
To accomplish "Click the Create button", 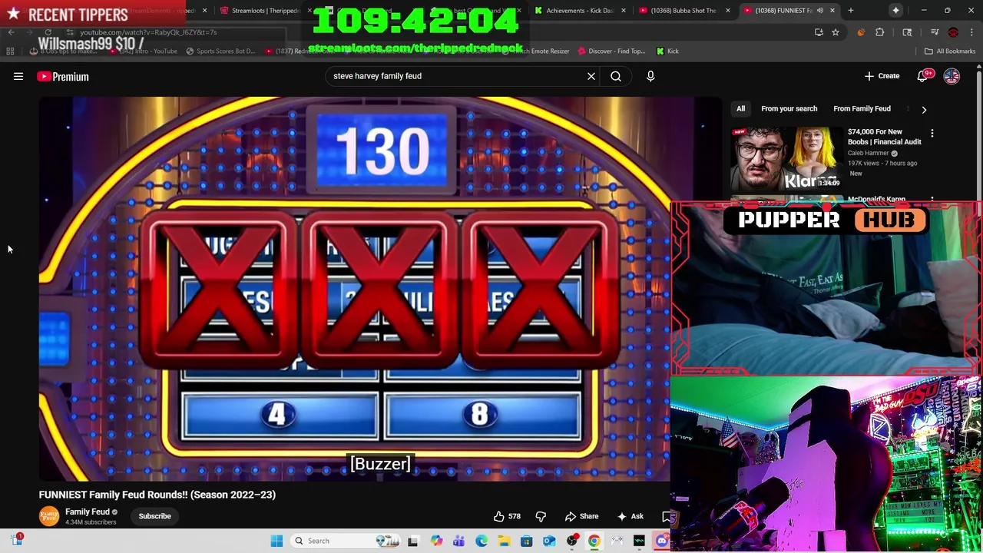I will 882,76.
